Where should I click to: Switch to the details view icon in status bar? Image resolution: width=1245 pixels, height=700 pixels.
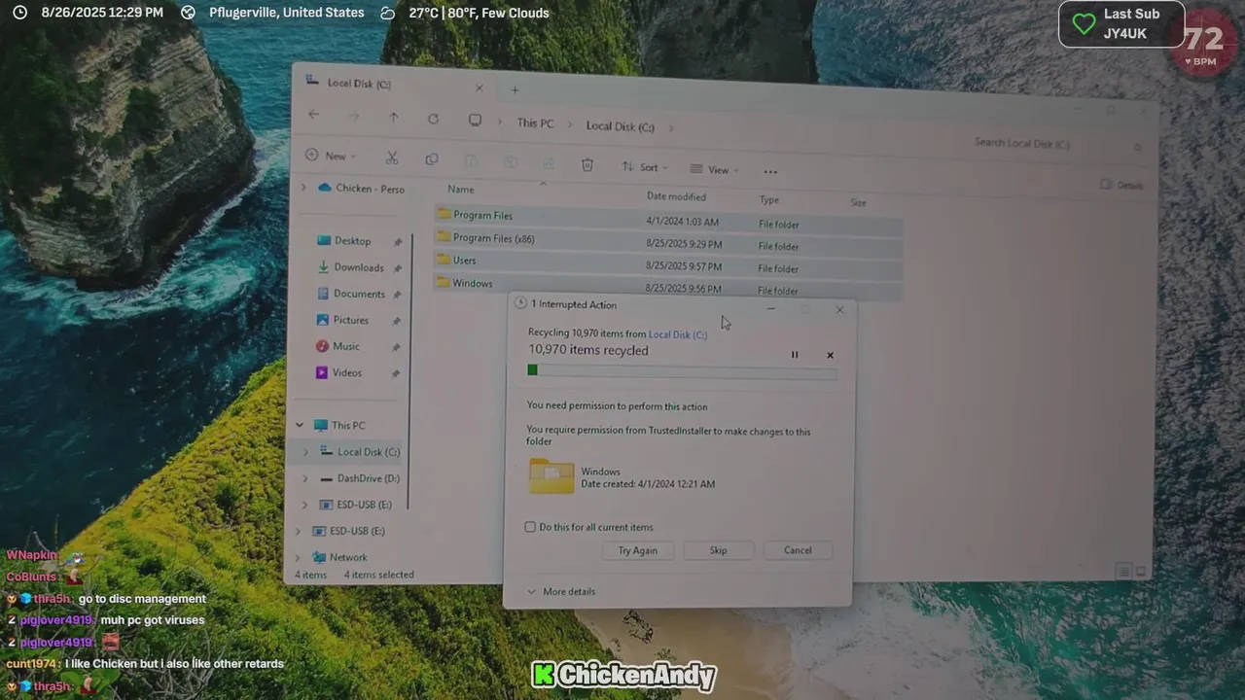pos(1122,571)
